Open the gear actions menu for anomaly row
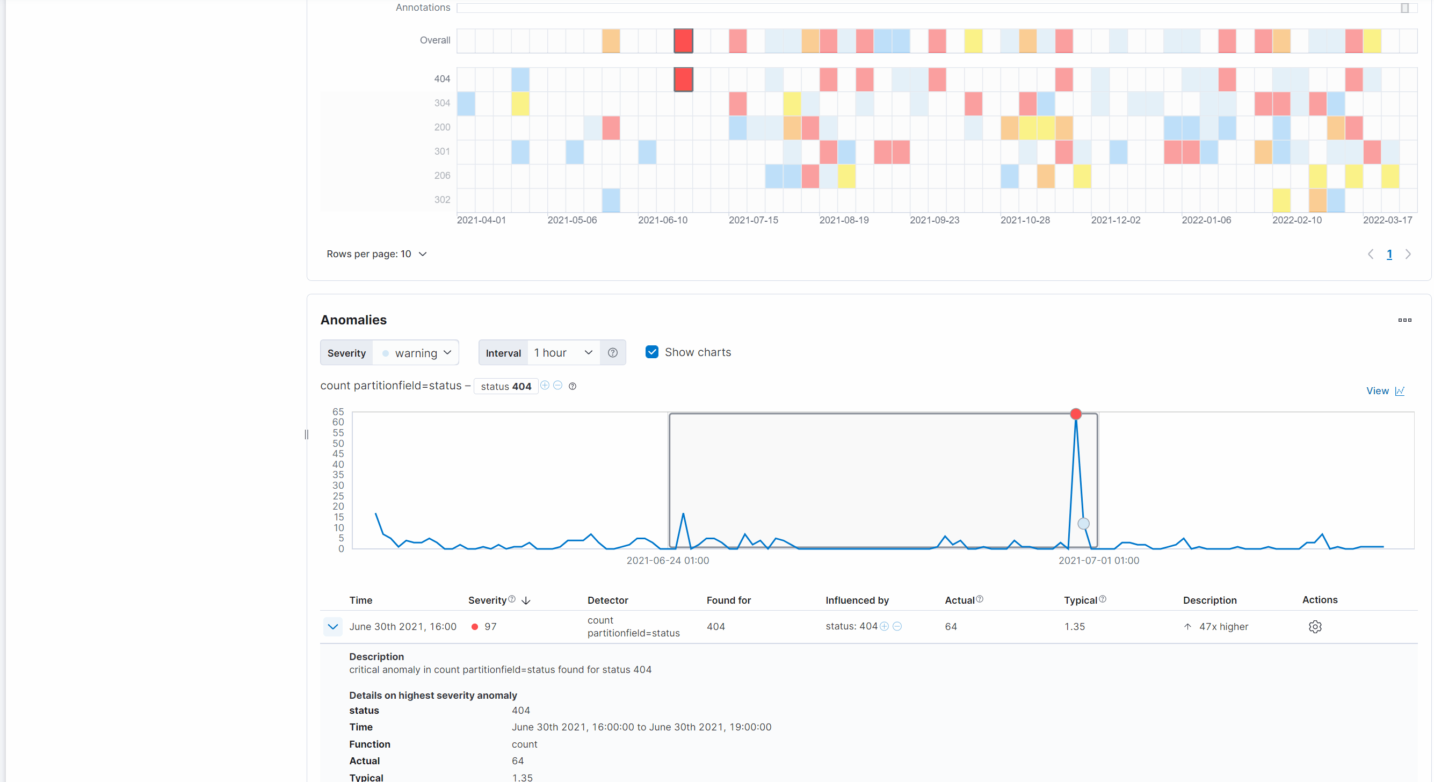The height and width of the screenshot is (782, 1434). click(x=1314, y=627)
